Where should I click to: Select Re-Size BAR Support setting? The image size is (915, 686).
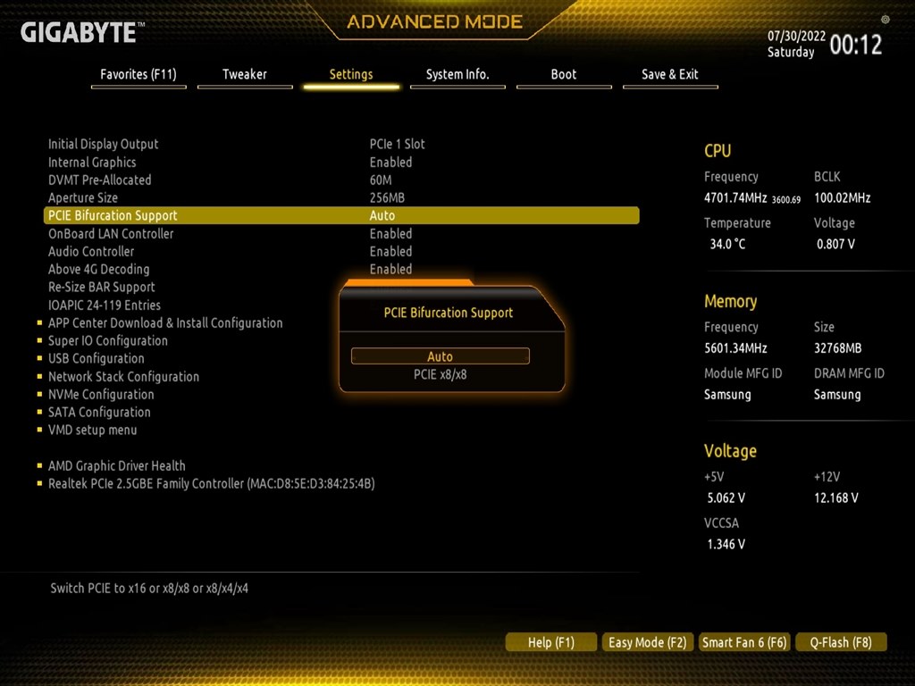(x=102, y=287)
